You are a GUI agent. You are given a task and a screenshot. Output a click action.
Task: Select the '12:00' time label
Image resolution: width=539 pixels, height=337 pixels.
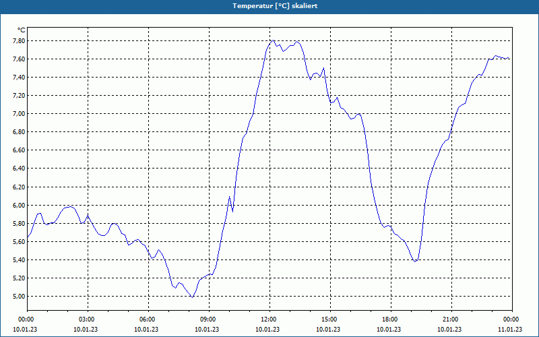tap(269, 319)
